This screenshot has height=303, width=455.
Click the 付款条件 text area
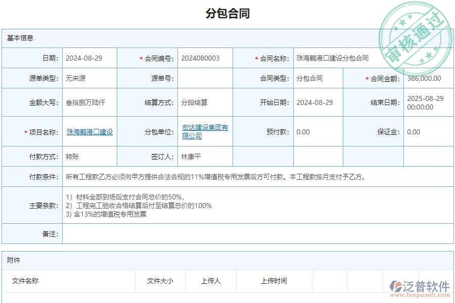click(257, 177)
